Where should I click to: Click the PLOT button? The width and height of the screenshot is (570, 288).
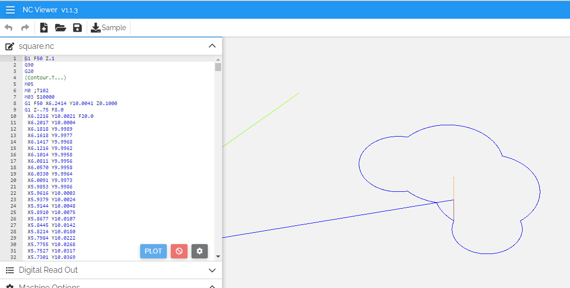(x=153, y=251)
